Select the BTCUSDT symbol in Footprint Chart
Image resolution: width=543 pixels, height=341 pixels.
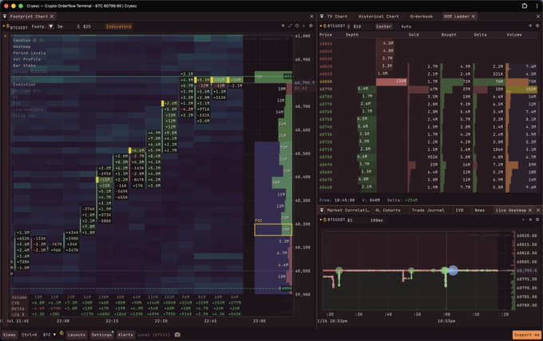[x=18, y=26]
